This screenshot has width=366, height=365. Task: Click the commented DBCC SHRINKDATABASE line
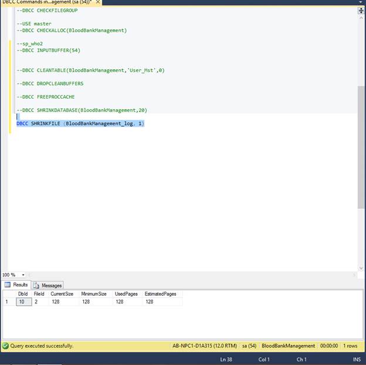click(82, 110)
